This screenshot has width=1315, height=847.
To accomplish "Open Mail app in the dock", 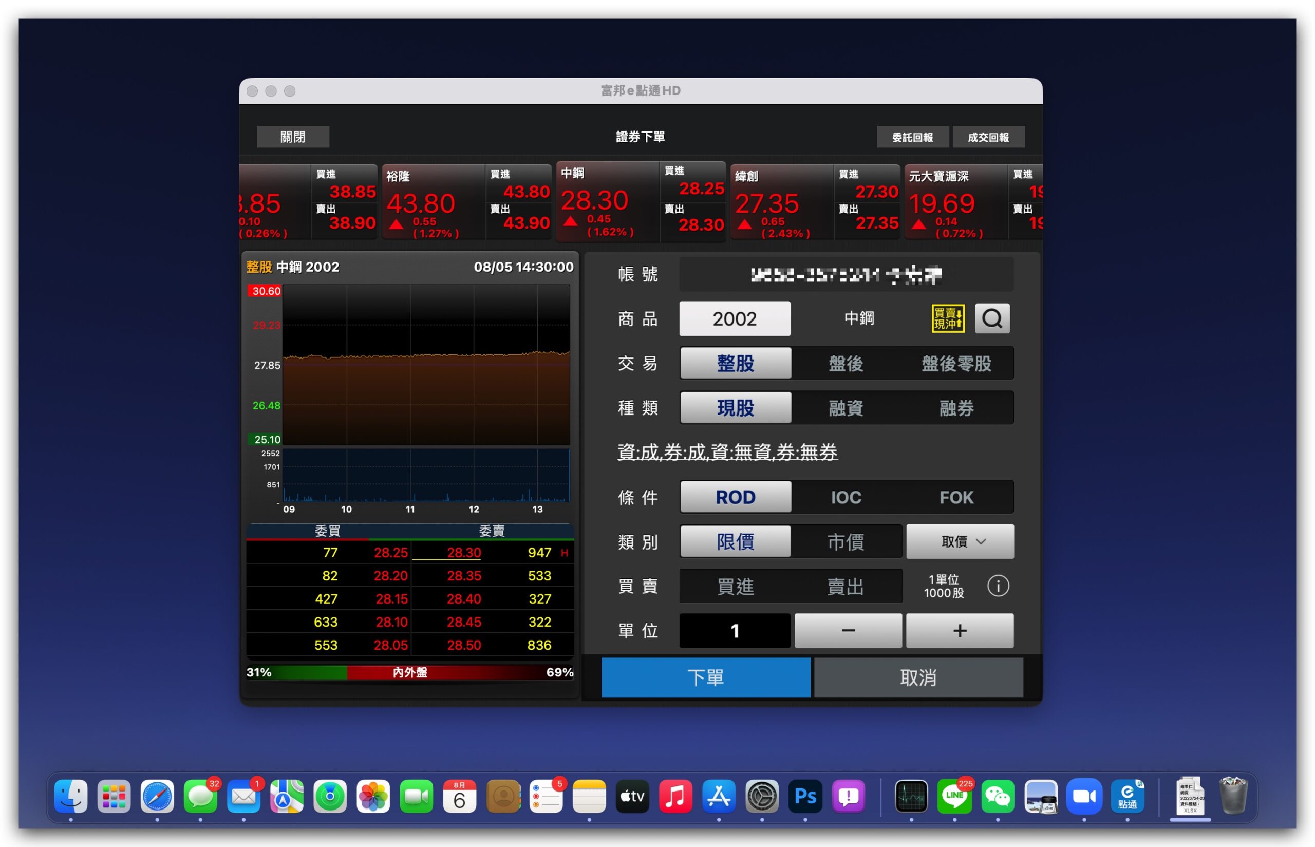I will pos(243,796).
